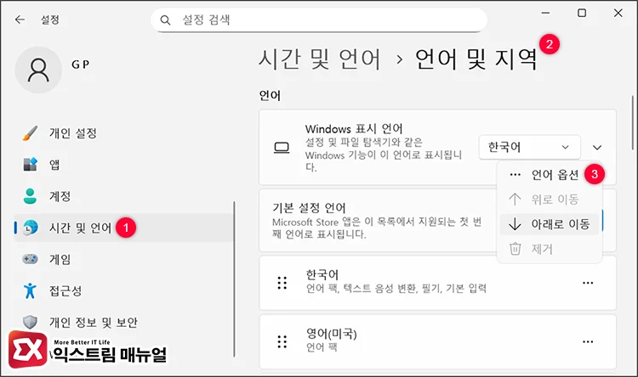Click the drag handle of 영어(미국)
The width and height of the screenshot is (638, 377).
tap(282, 341)
